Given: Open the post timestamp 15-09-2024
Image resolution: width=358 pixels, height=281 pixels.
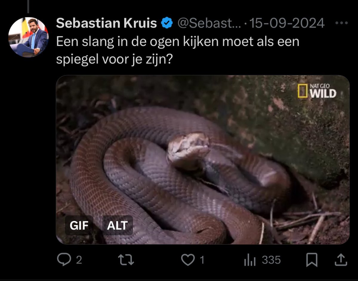Looking at the screenshot, I should coord(287,23).
